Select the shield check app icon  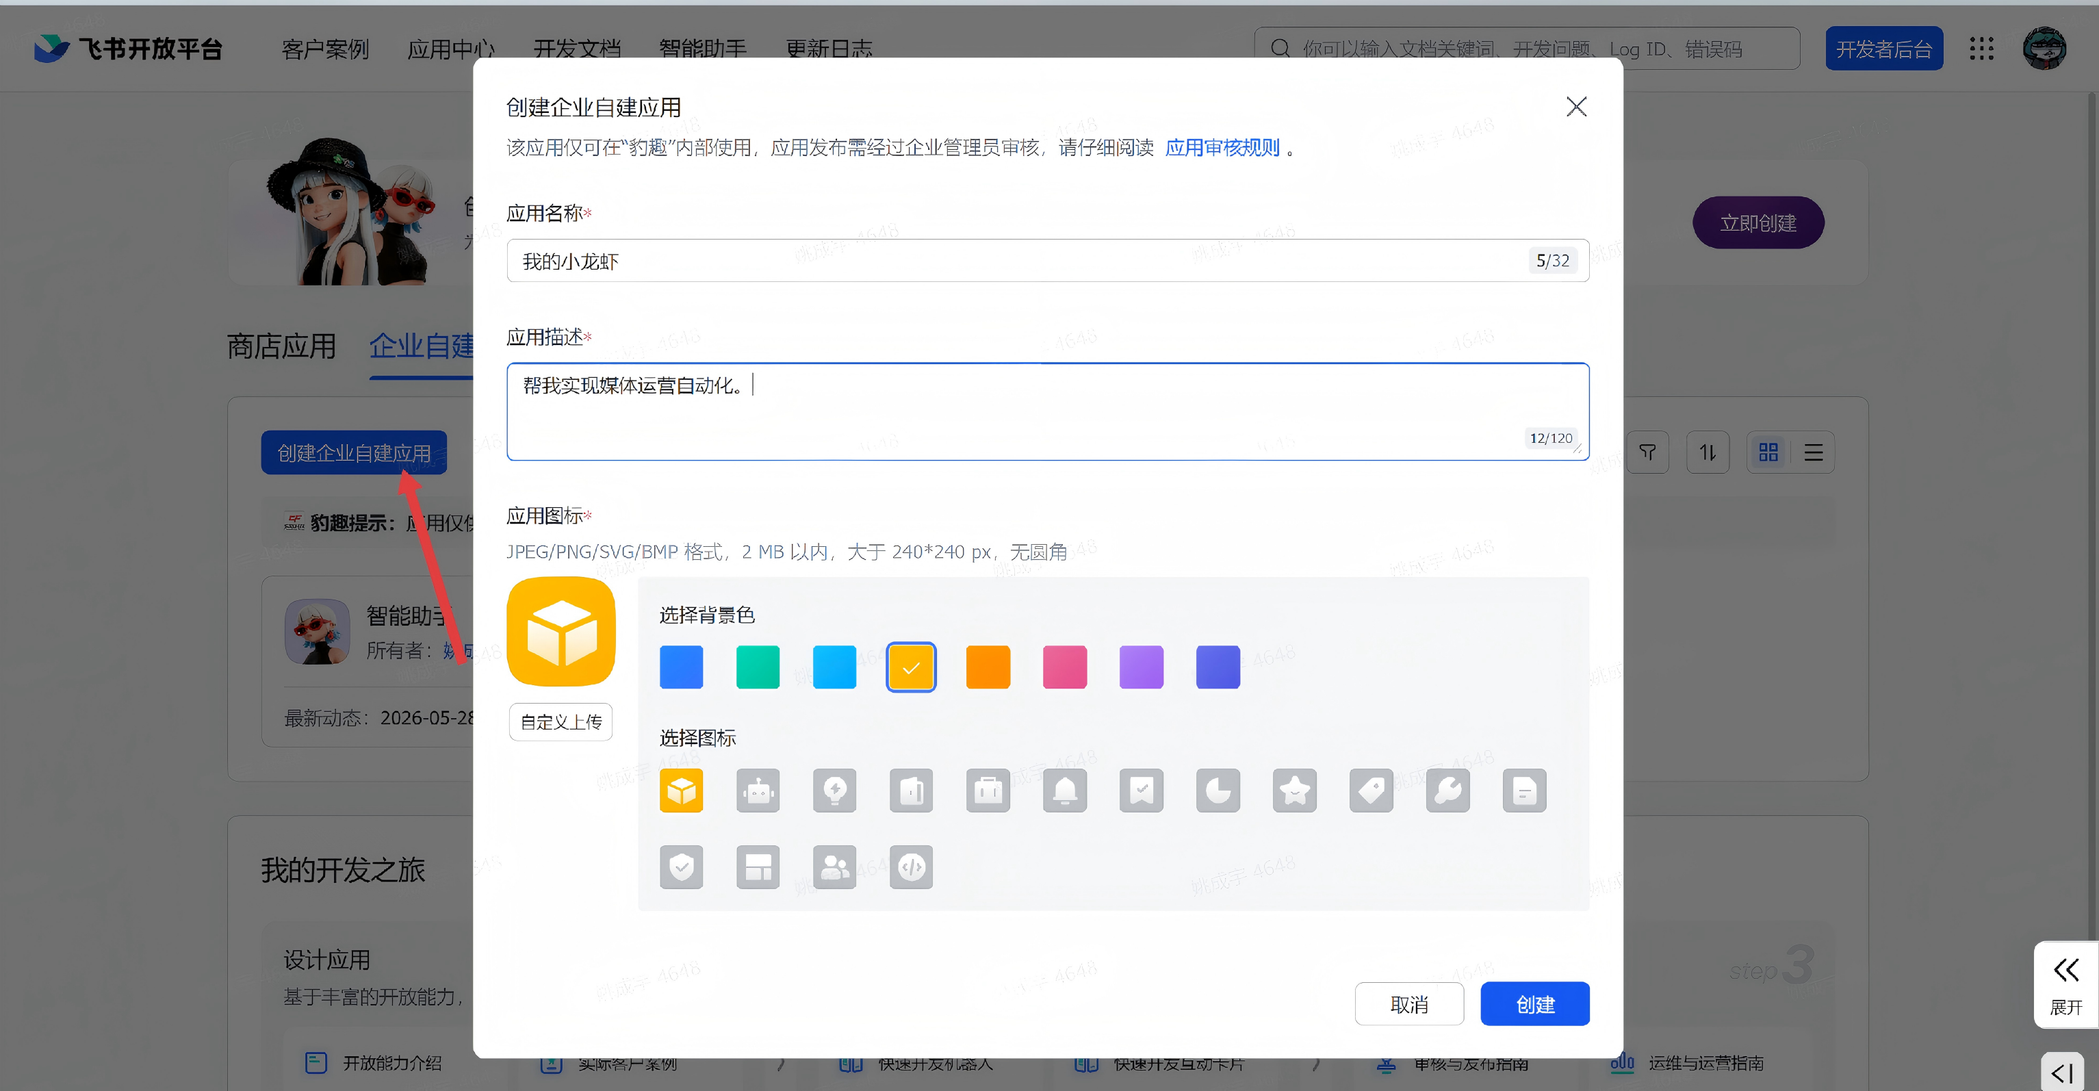point(681,866)
